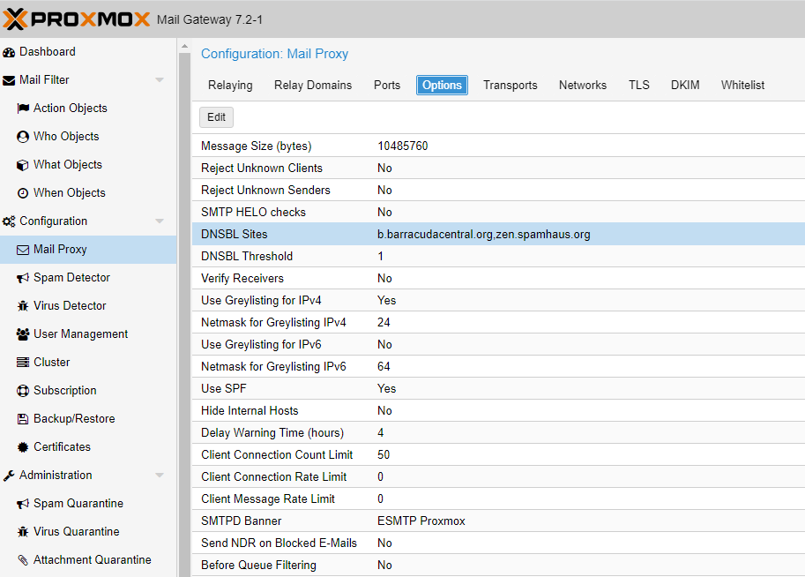Collapse the Administration section arrow
805x577 pixels.
160,476
